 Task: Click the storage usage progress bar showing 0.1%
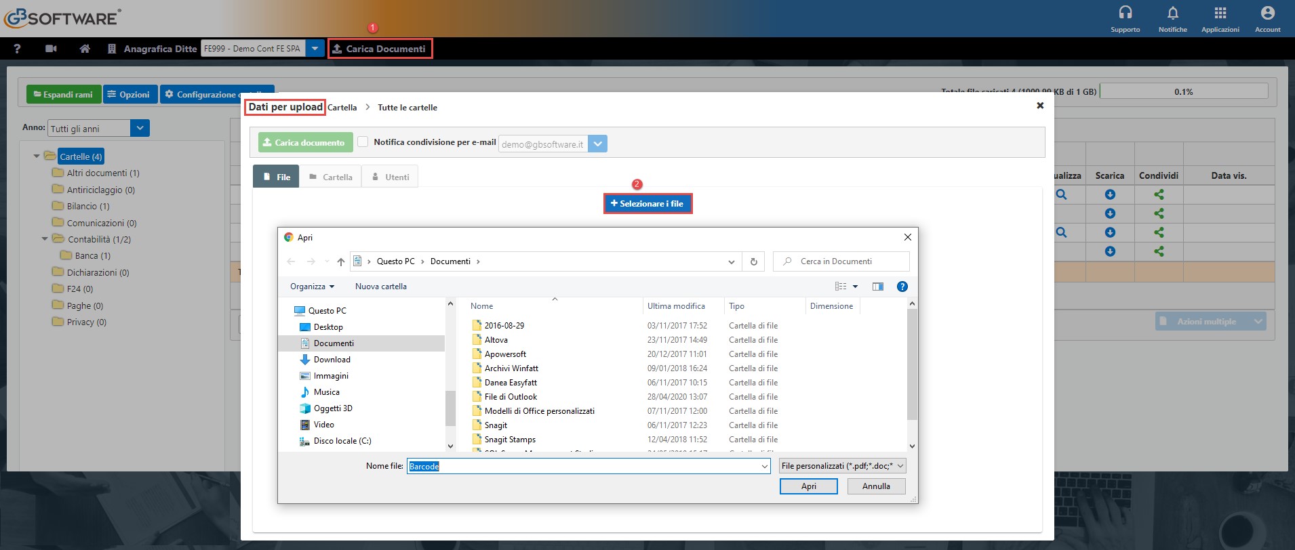pos(1184,91)
